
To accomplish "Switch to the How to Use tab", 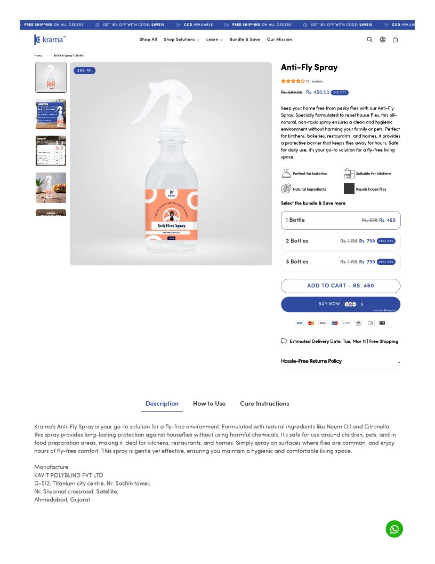I will pos(210,404).
